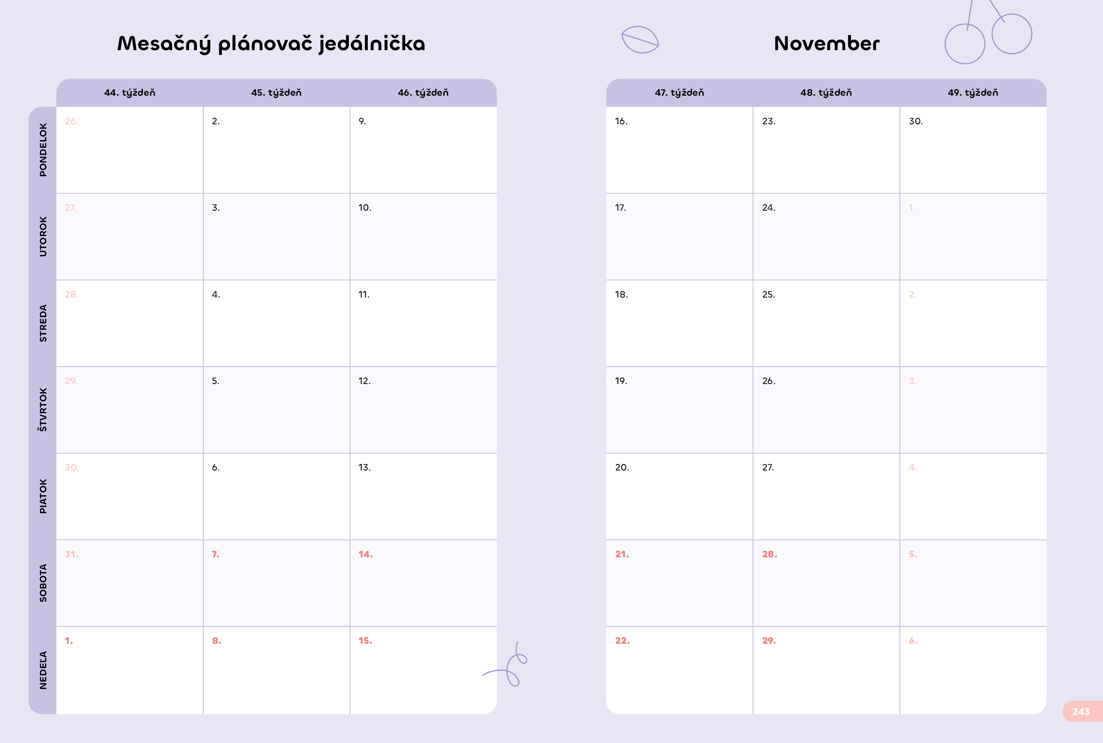
Task: Click the Mesačný plánovač jedálnička title
Action: click(x=271, y=44)
